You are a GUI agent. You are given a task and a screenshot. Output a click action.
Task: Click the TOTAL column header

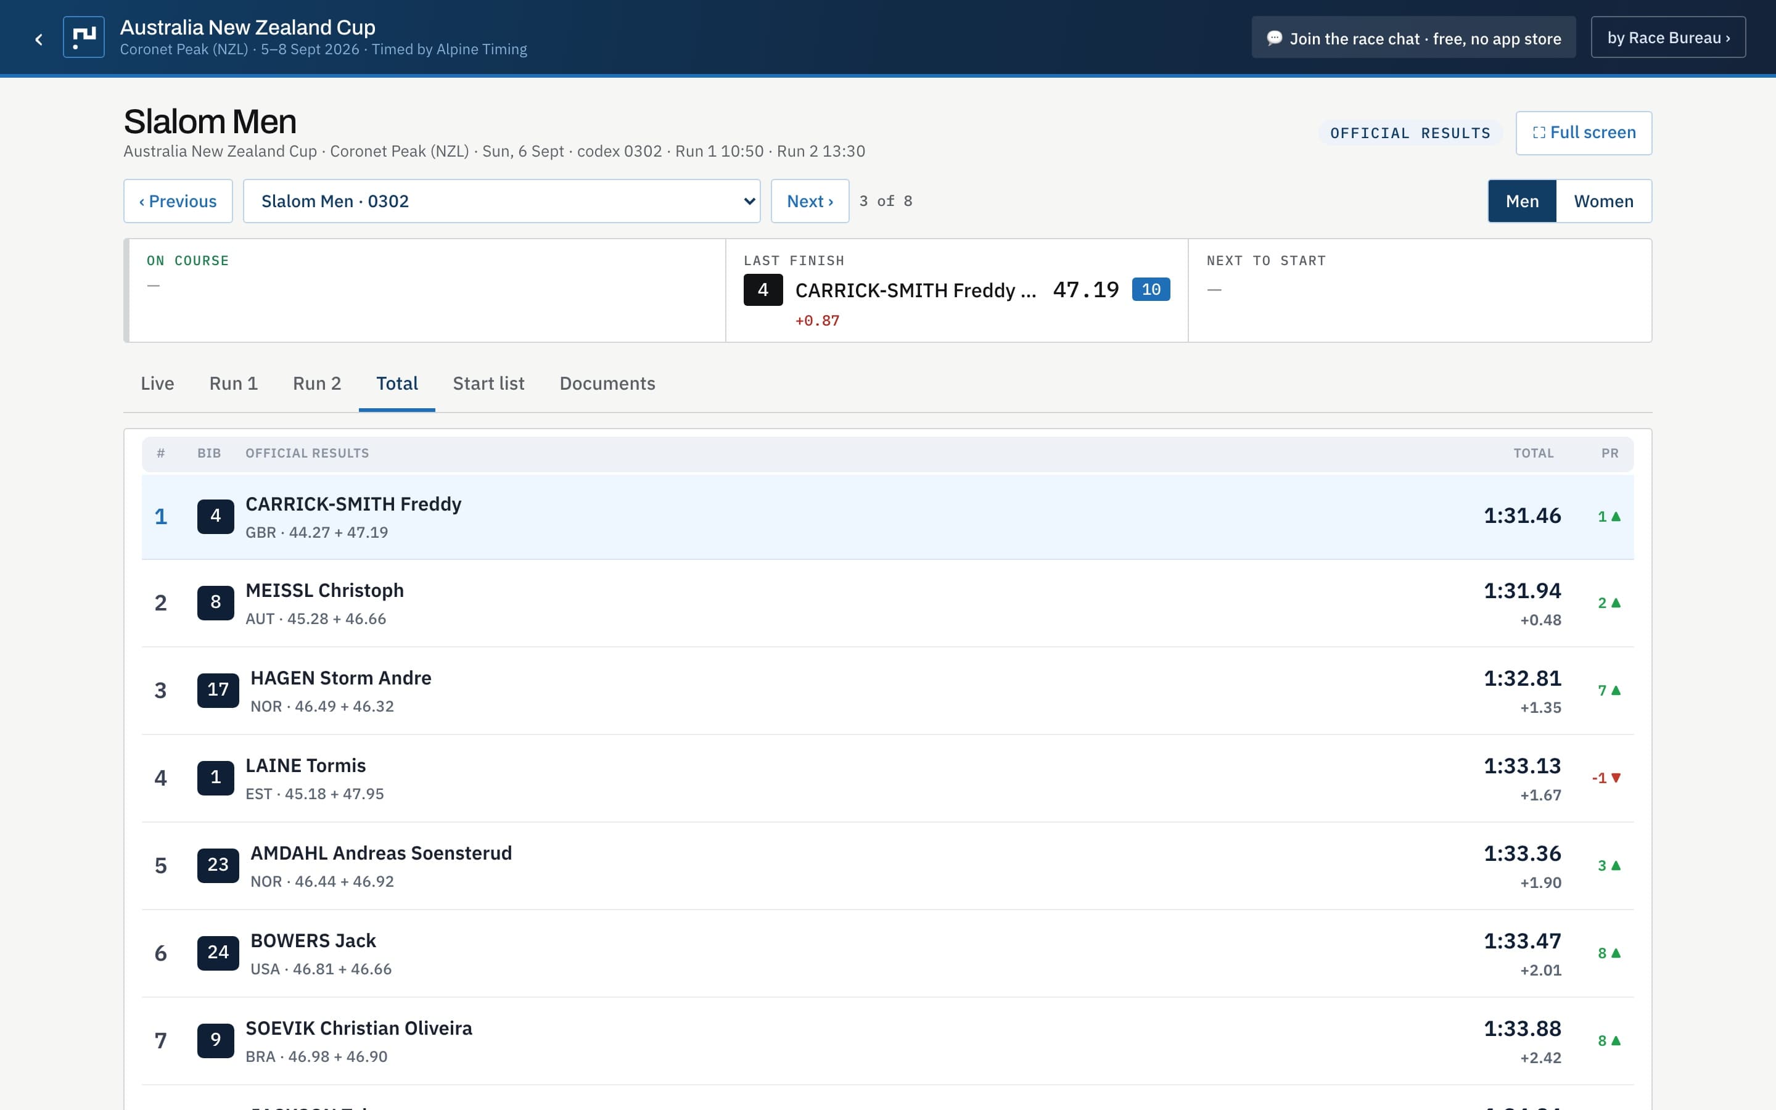tap(1533, 454)
